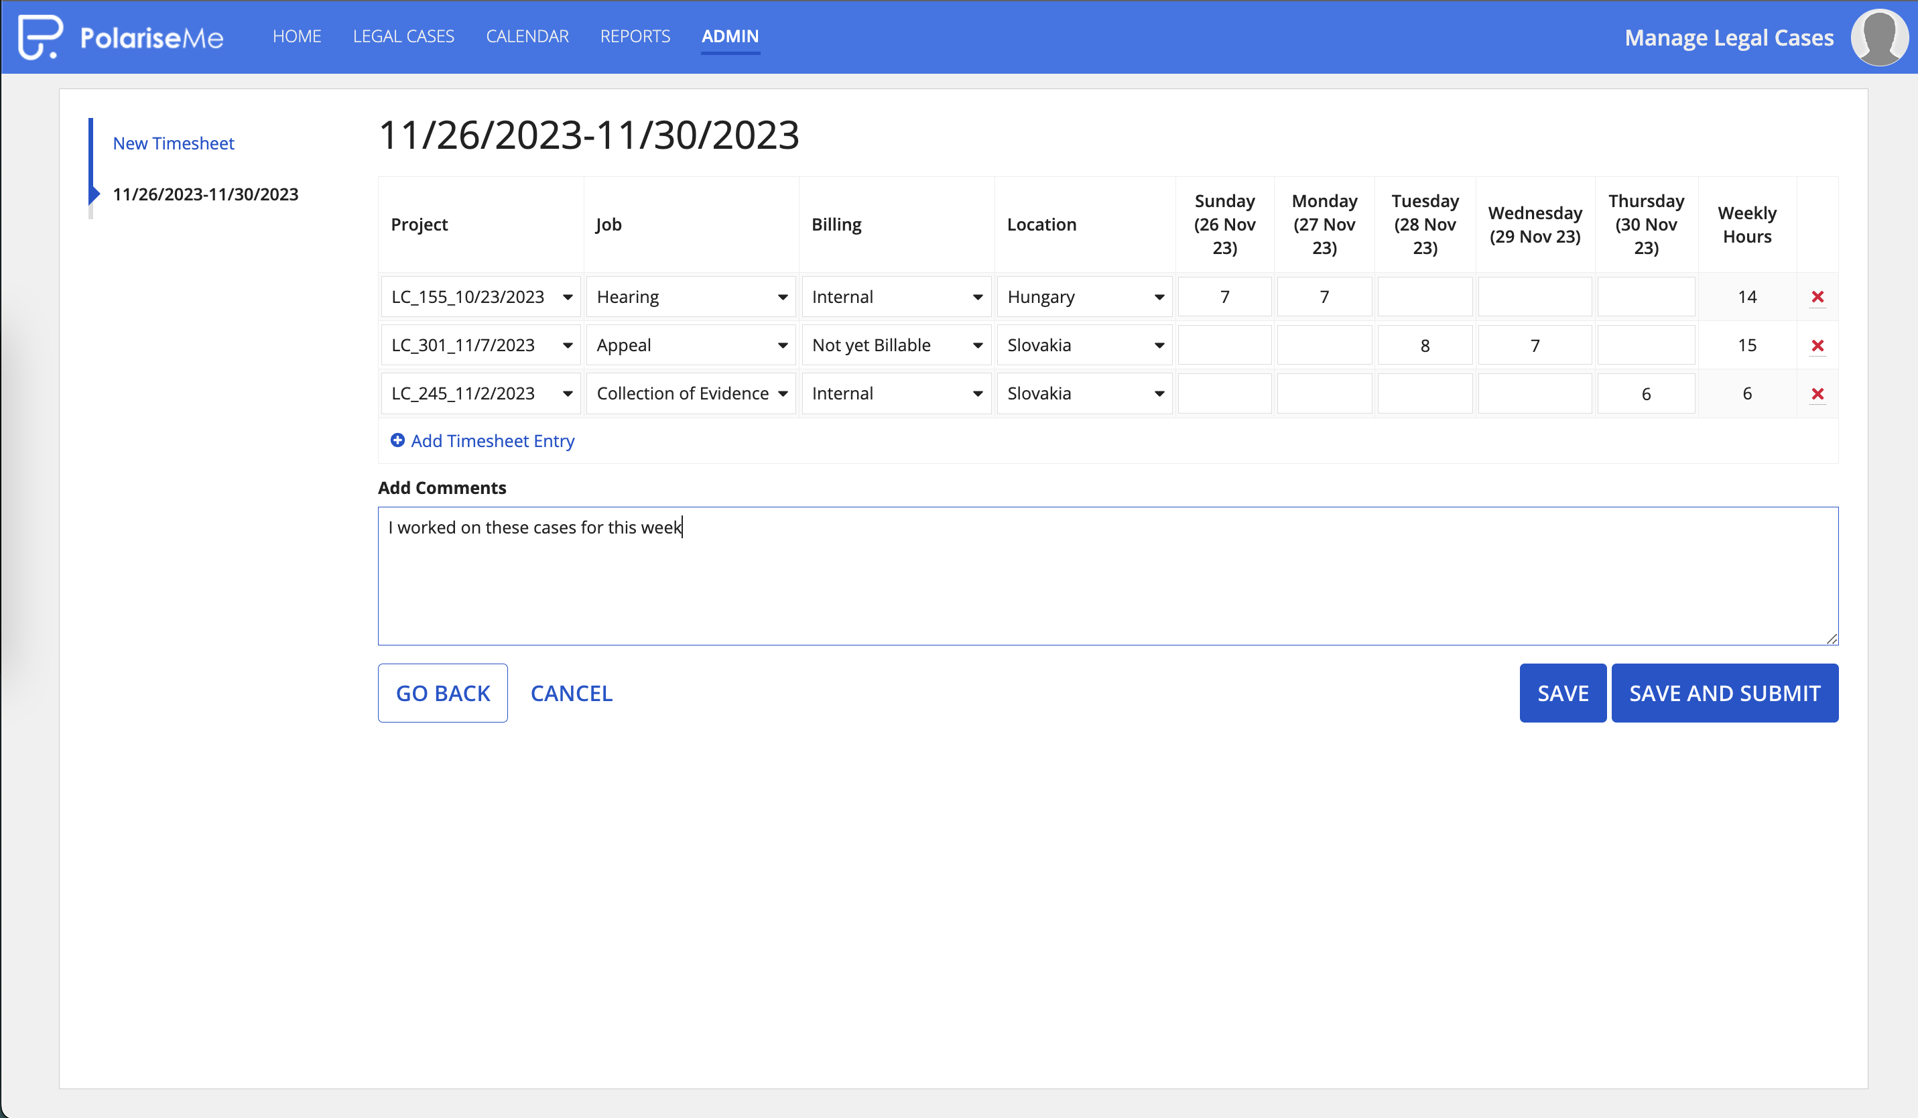The image size is (1918, 1118).
Task: Click the GO BACK button
Action: click(443, 693)
